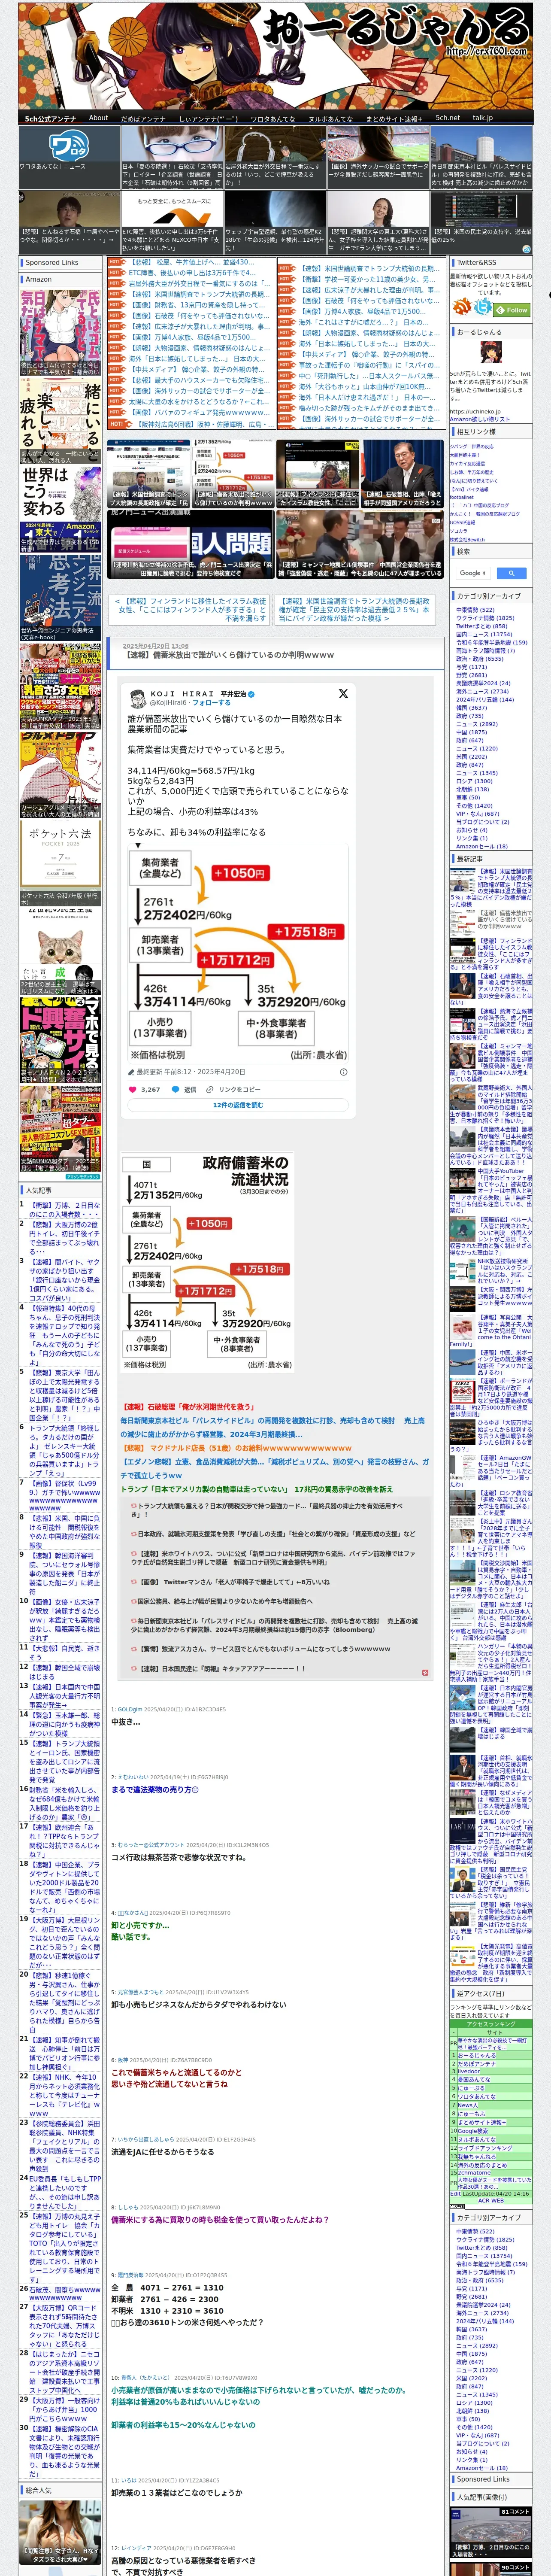Open next article about トランプ大統領の長期政権
The height and width of the screenshot is (2576, 551).
[354, 610]
